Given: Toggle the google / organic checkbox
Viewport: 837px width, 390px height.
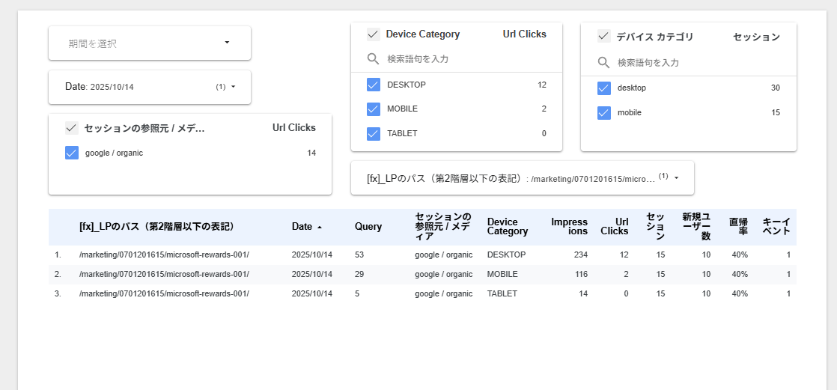Looking at the screenshot, I should point(72,153).
